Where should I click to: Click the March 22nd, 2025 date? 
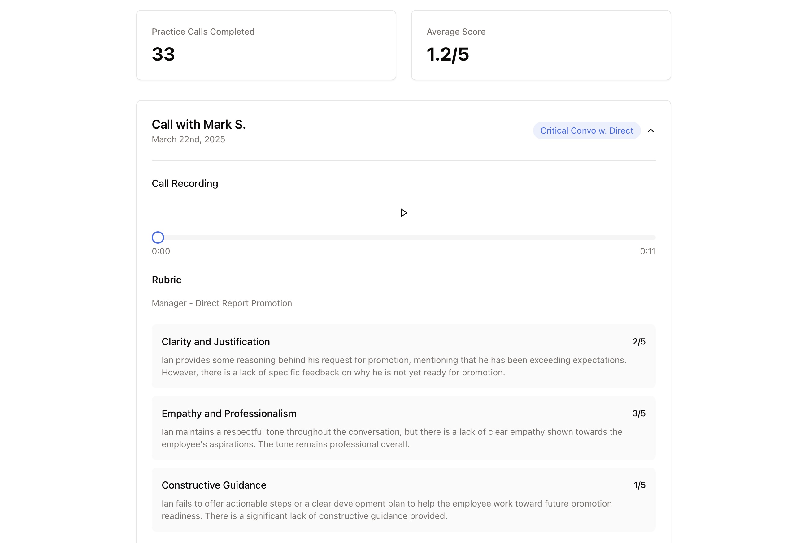188,139
